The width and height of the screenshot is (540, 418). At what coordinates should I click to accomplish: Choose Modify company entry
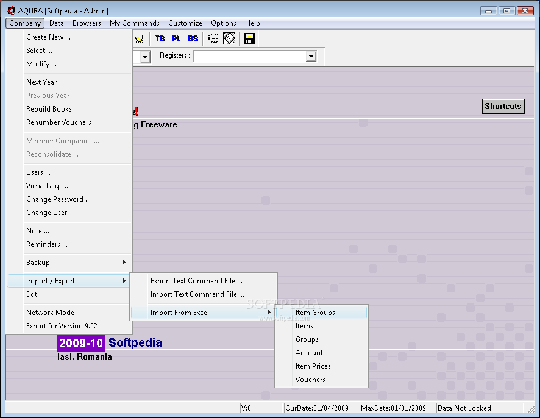[x=69, y=64]
